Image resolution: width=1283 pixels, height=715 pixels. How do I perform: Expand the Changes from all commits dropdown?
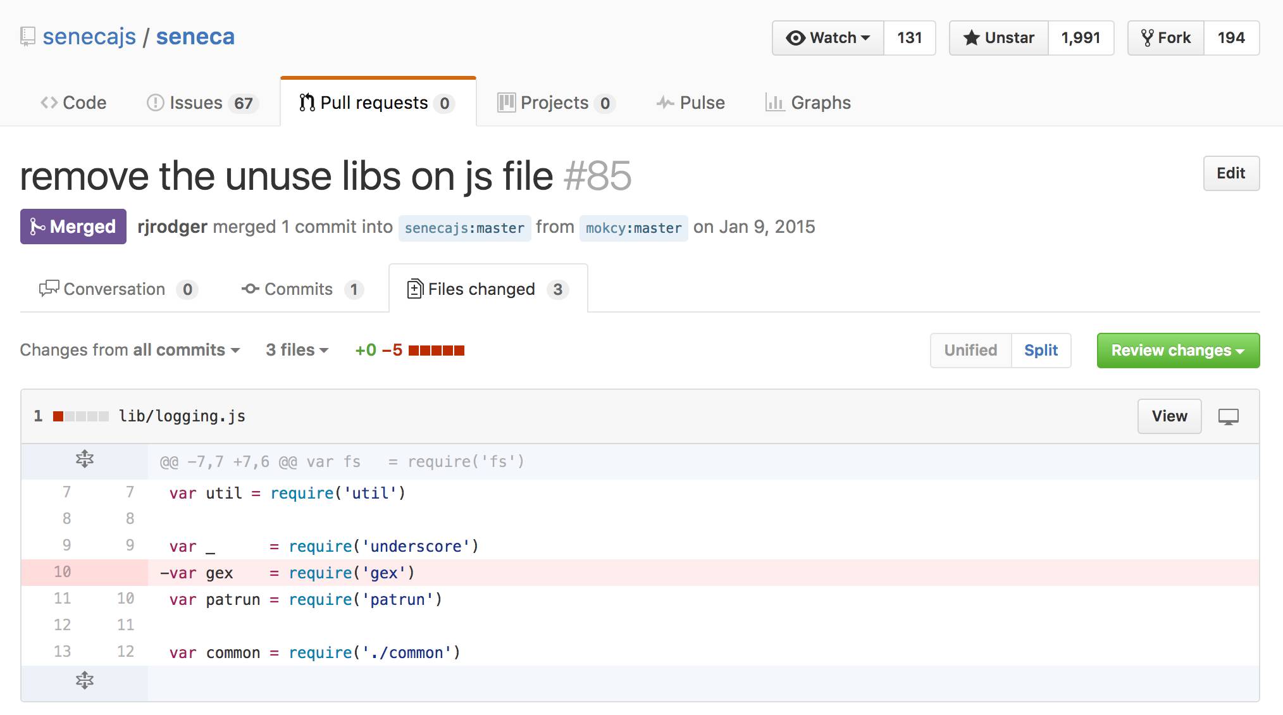[x=130, y=350]
